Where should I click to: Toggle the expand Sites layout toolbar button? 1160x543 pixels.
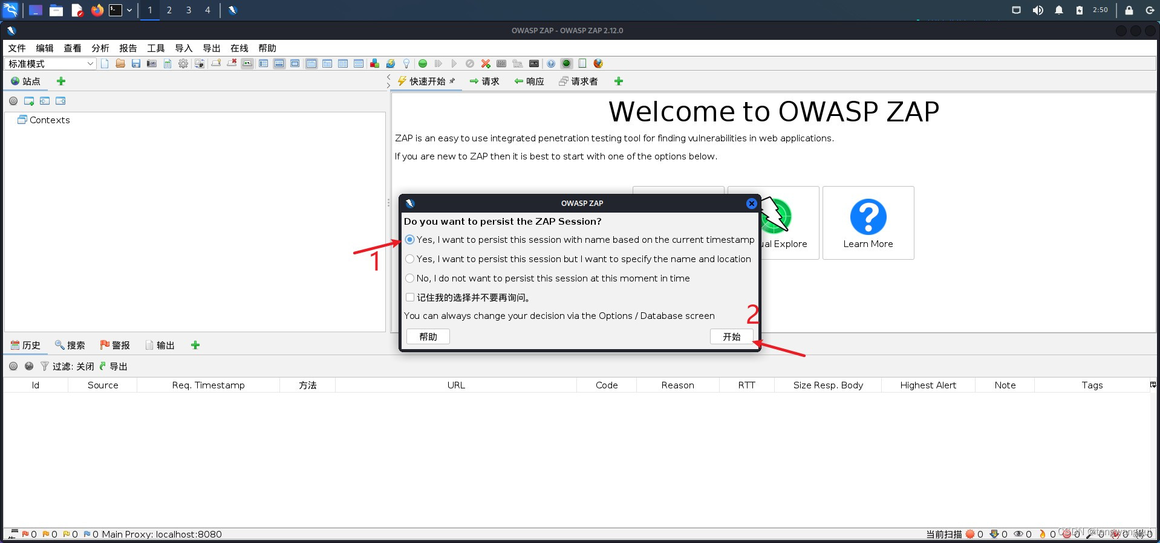pyautogui.click(x=264, y=63)
